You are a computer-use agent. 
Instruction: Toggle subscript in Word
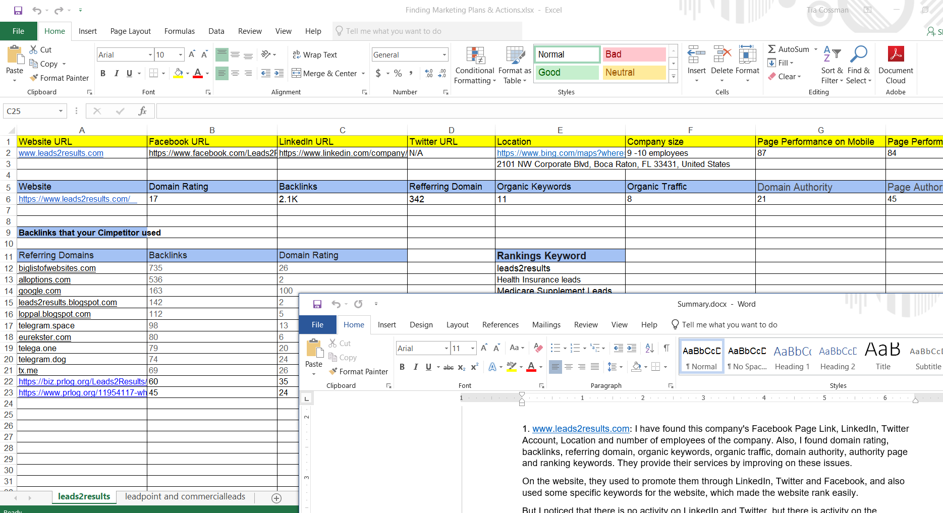[x=462, y=367]
